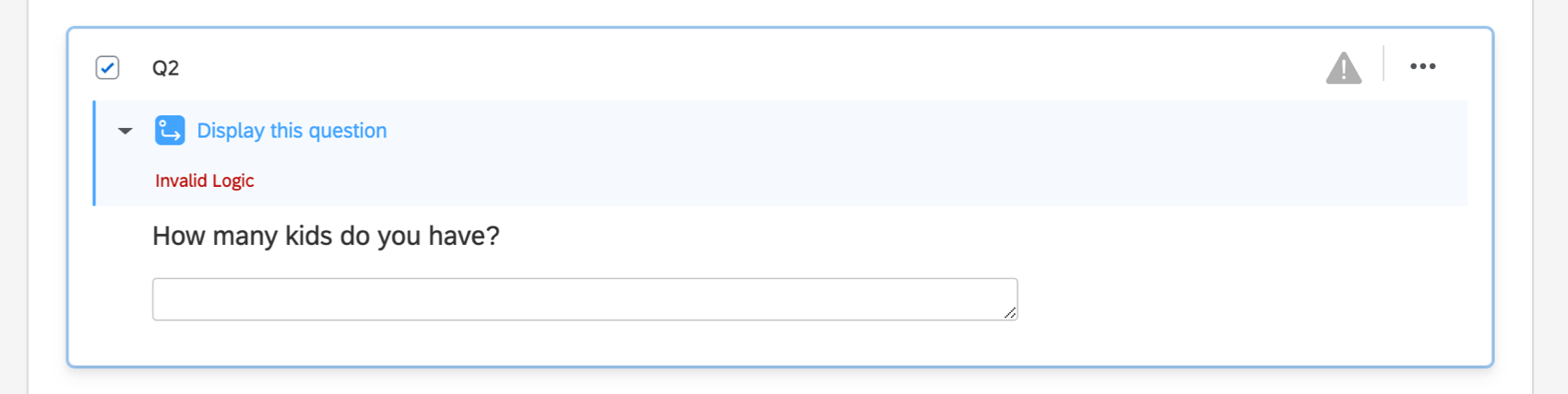Click the red "Invalid Logic" message

pos(204,181)
